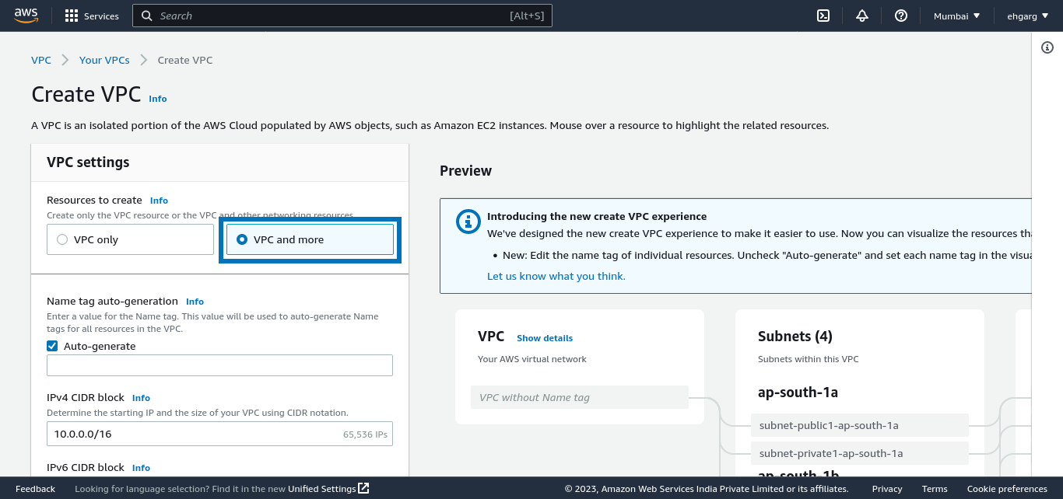Click the ap-south-1a zone label
This screenshot has width=1063, height=499.
pos(798,393)
